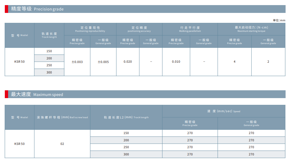Image resolution: width=291 pixels, height=168 pixels.
Task: Click the 0.020 positioning accuracy value
Action: tap(128, 62)
